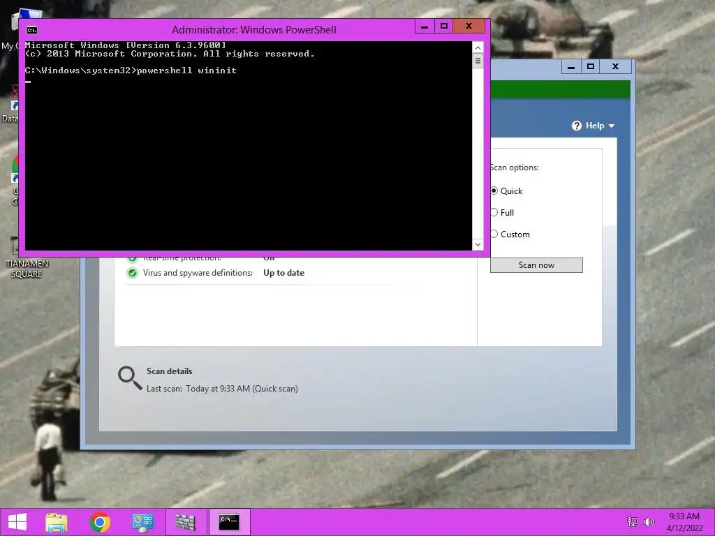
Task: Open the network tray icon
Action: 633,522
